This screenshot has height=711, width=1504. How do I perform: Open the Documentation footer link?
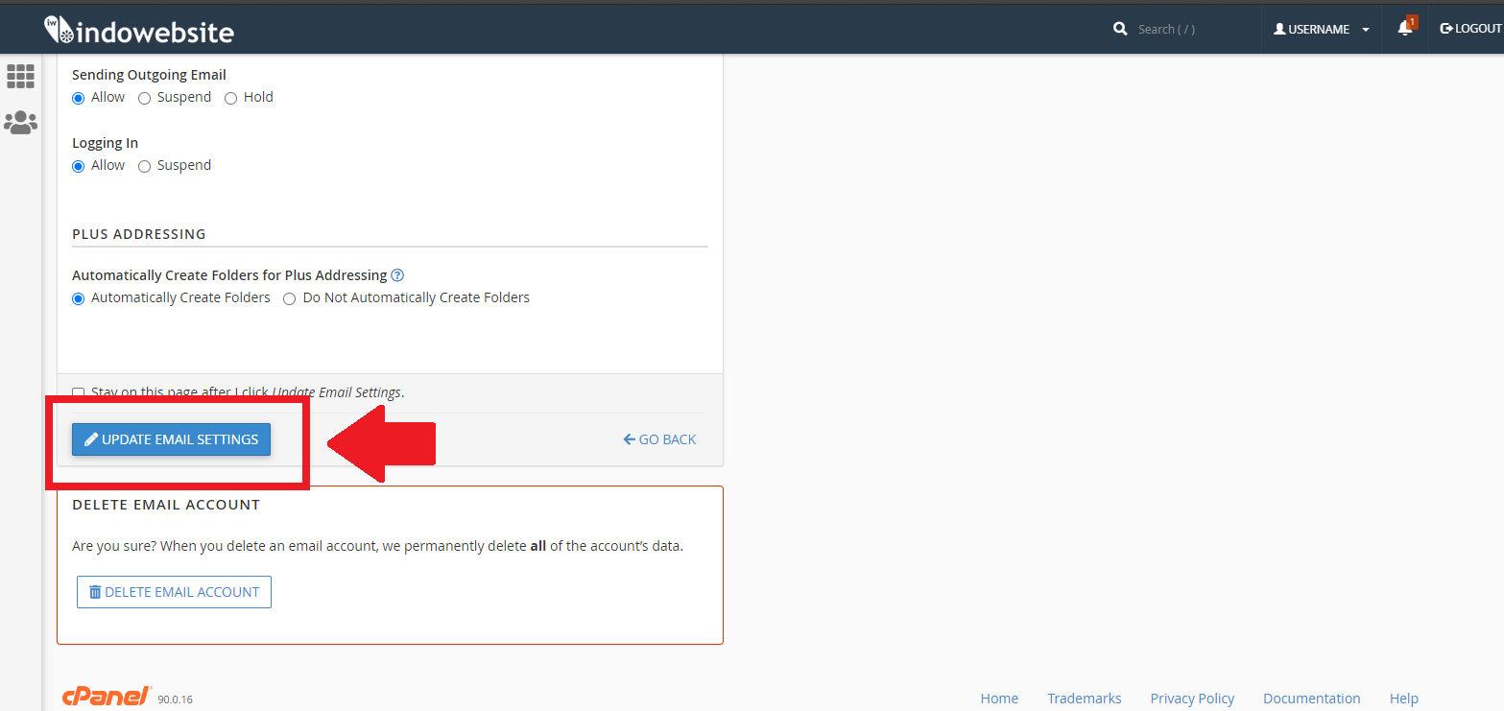click(x=1311, y=699)
